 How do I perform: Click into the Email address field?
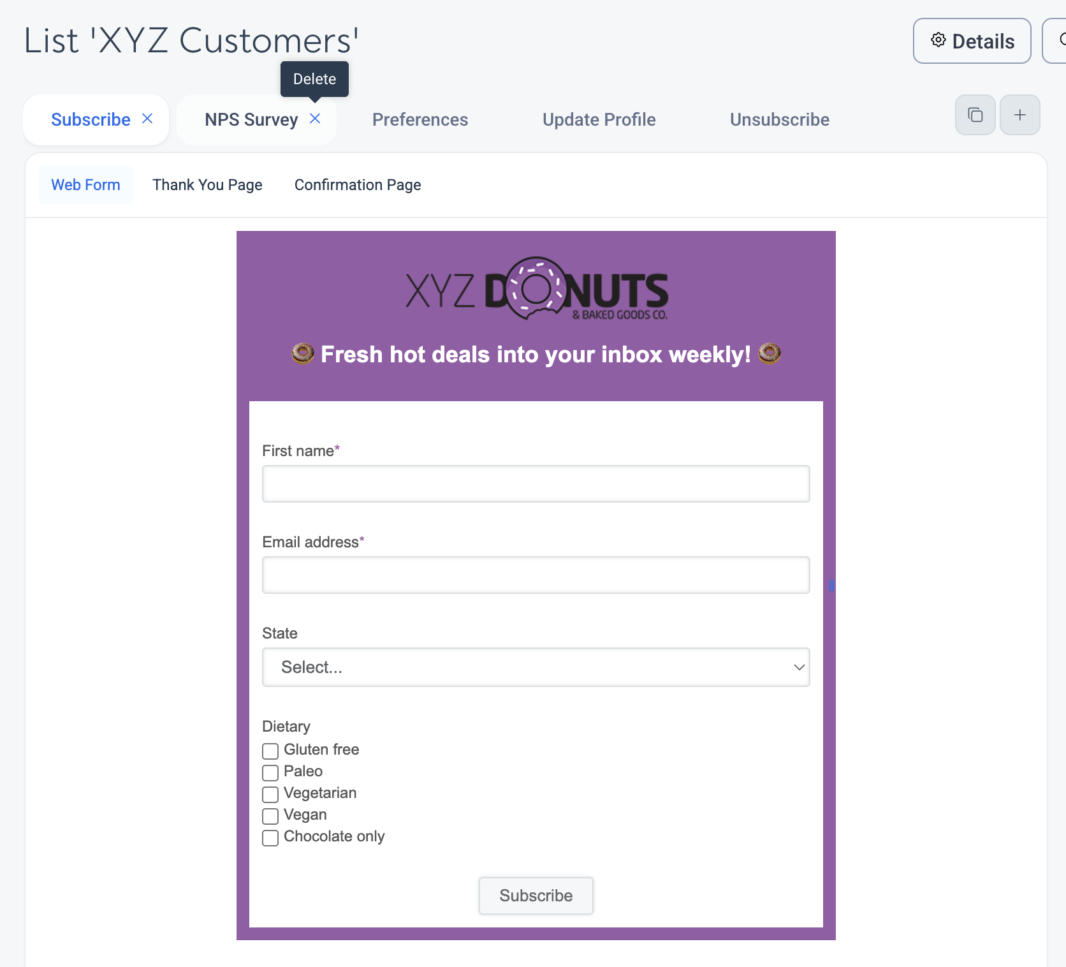click(536, 575)
